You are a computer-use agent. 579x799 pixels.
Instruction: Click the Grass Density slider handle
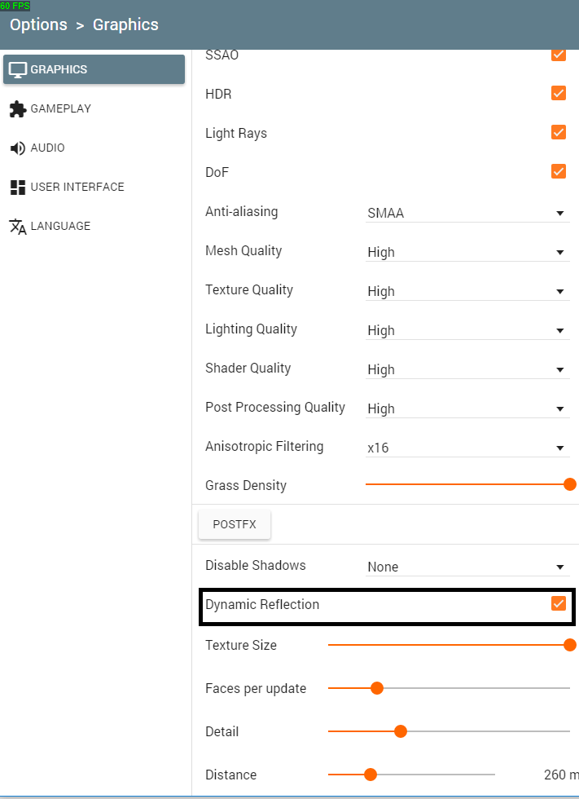[x=570, y=484]
